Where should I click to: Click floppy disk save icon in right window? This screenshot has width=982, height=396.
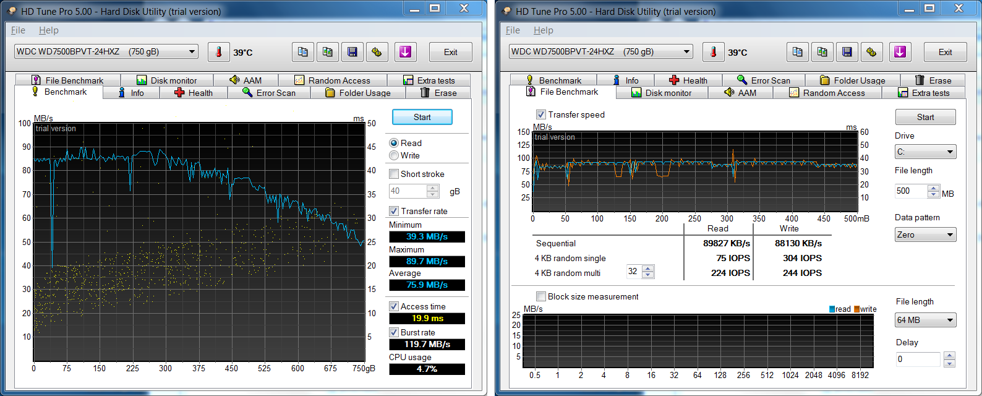[x=847, y=52]
